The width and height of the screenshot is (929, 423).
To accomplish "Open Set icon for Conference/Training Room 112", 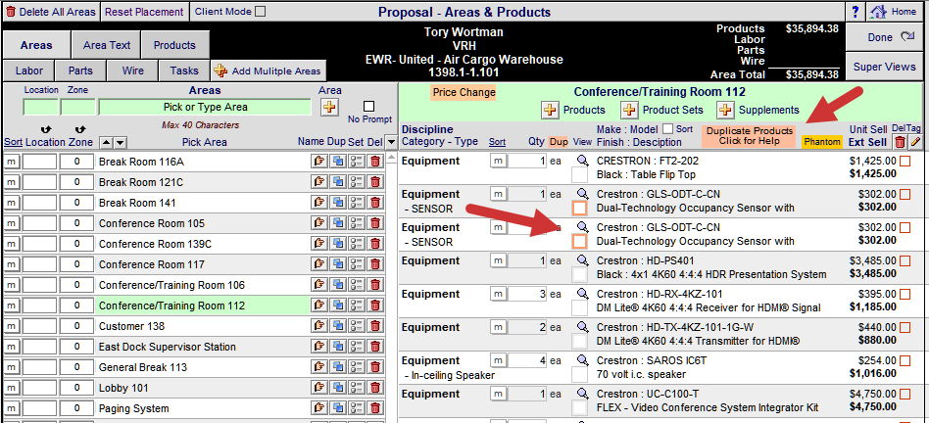I will click(356, 305).
